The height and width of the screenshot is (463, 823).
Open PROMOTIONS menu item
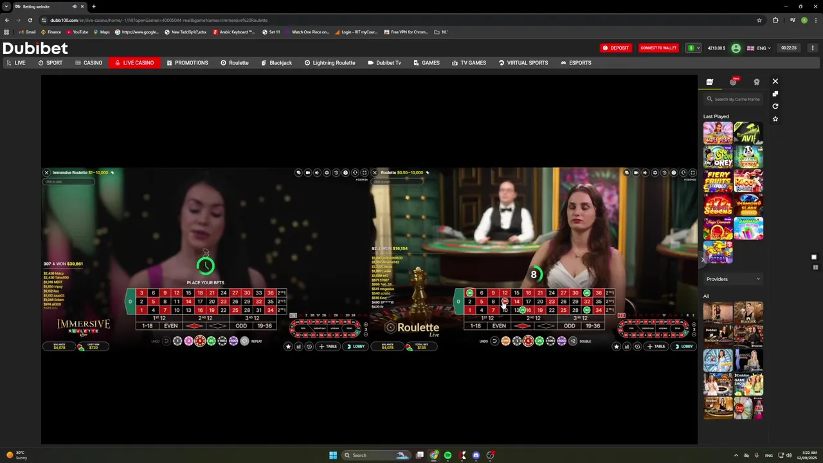click(x=187, y=63)
